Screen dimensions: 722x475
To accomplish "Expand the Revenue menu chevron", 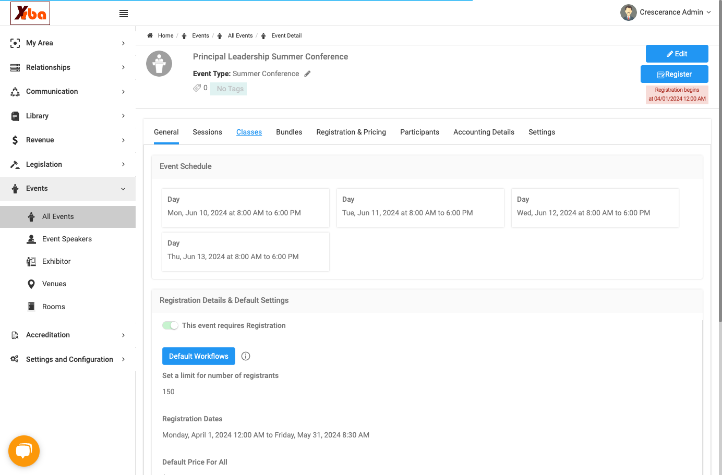I will (123, 140).
